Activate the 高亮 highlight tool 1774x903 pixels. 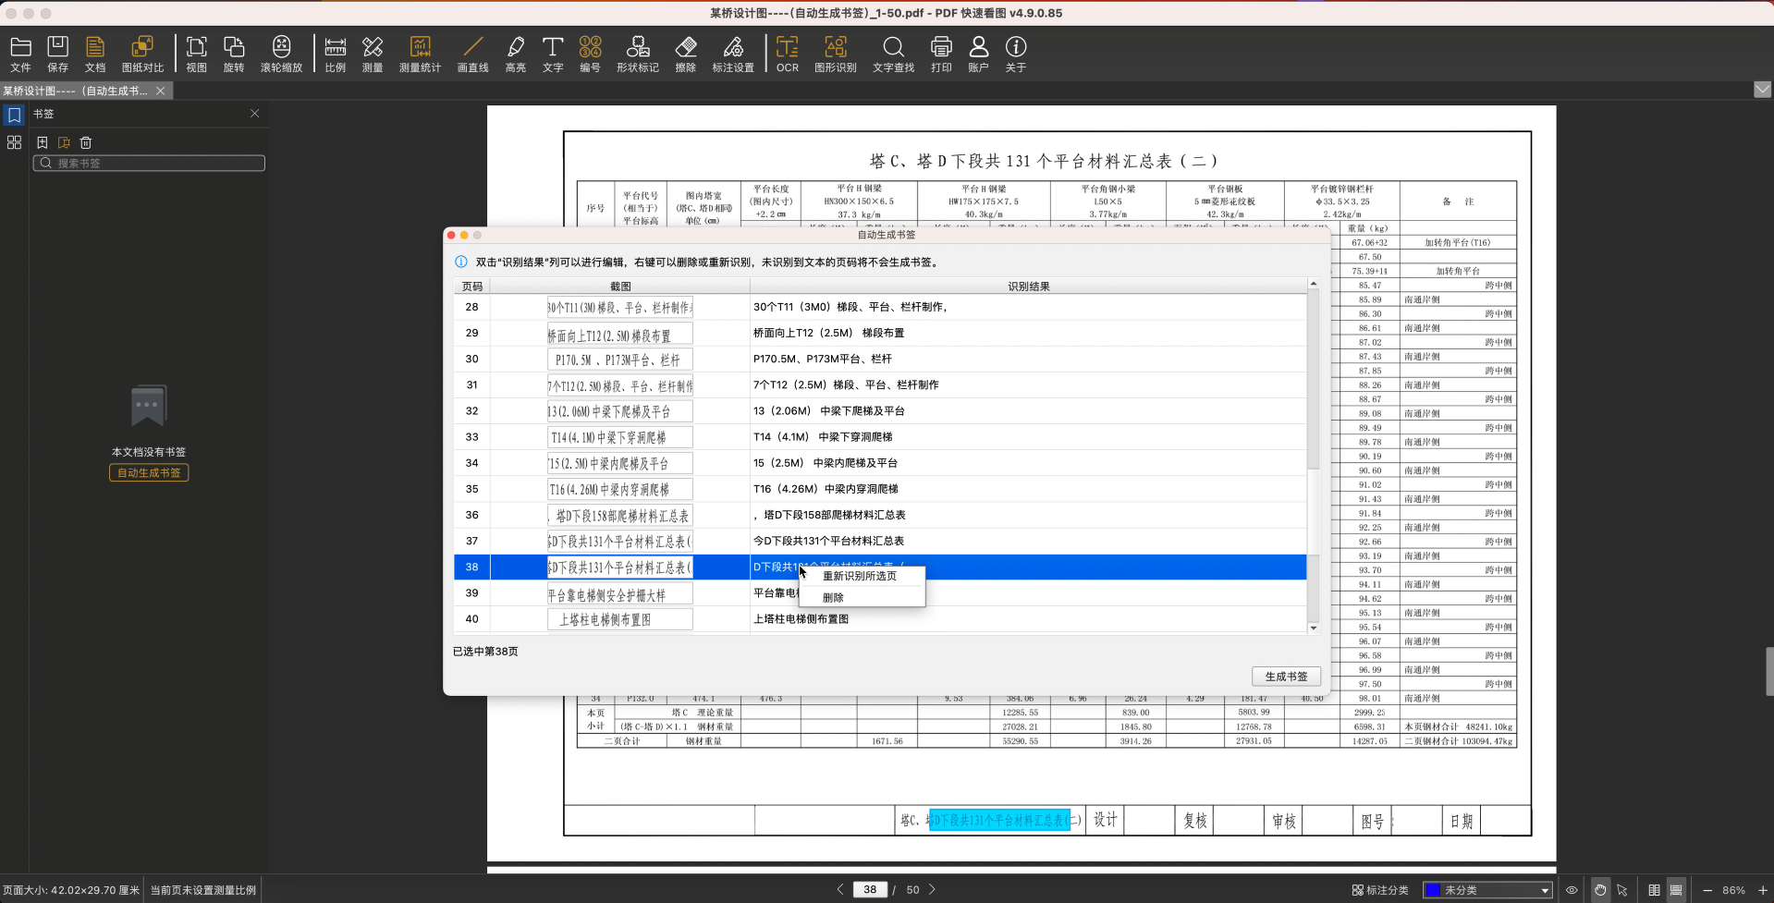[x=515, y=54]
